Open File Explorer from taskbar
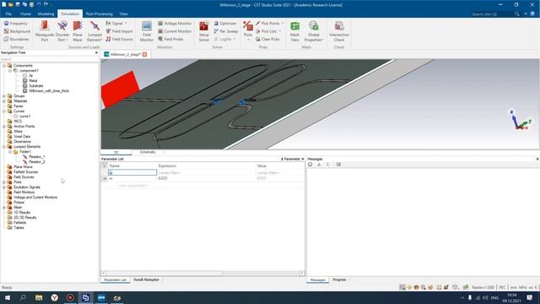 click(39, 297)
